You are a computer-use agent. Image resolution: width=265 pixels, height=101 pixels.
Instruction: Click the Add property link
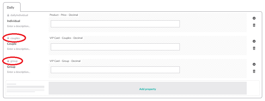(148, 89)
